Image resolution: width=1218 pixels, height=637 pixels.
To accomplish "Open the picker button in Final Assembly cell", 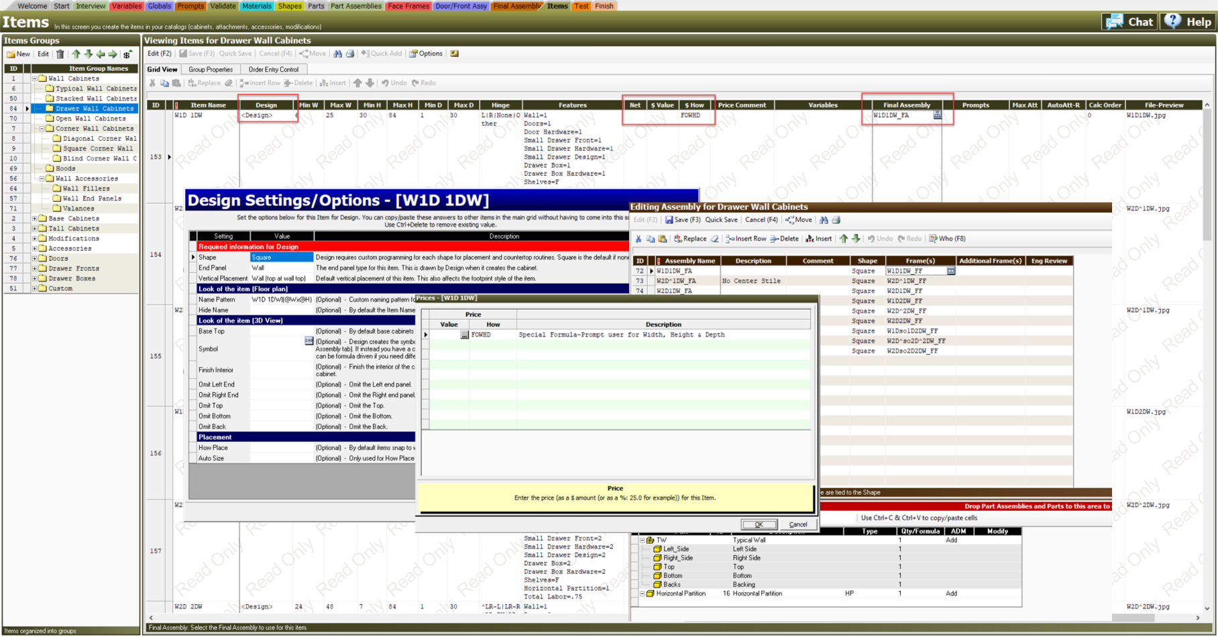I will (937, 115).
